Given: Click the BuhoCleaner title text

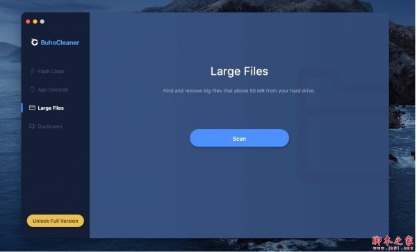Looking at the screenshot, I should pyautogui.click(x=60, y=42).
